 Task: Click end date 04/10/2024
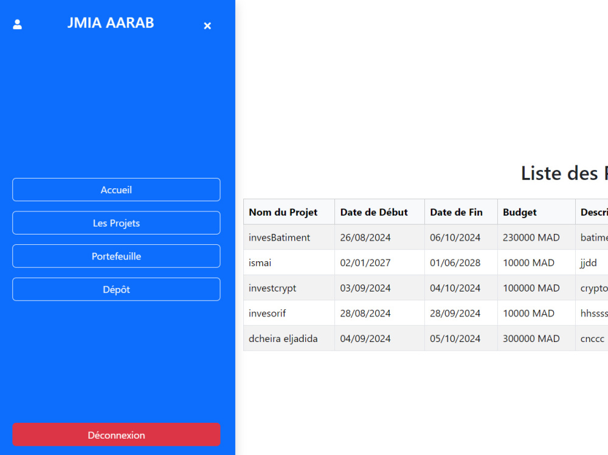pyautogui.click(x=455, y=288)
